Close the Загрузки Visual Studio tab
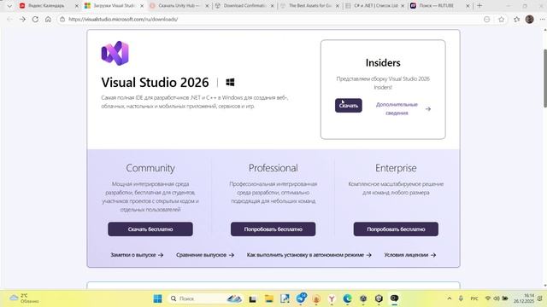547x307 pixels. coord(142,6)
